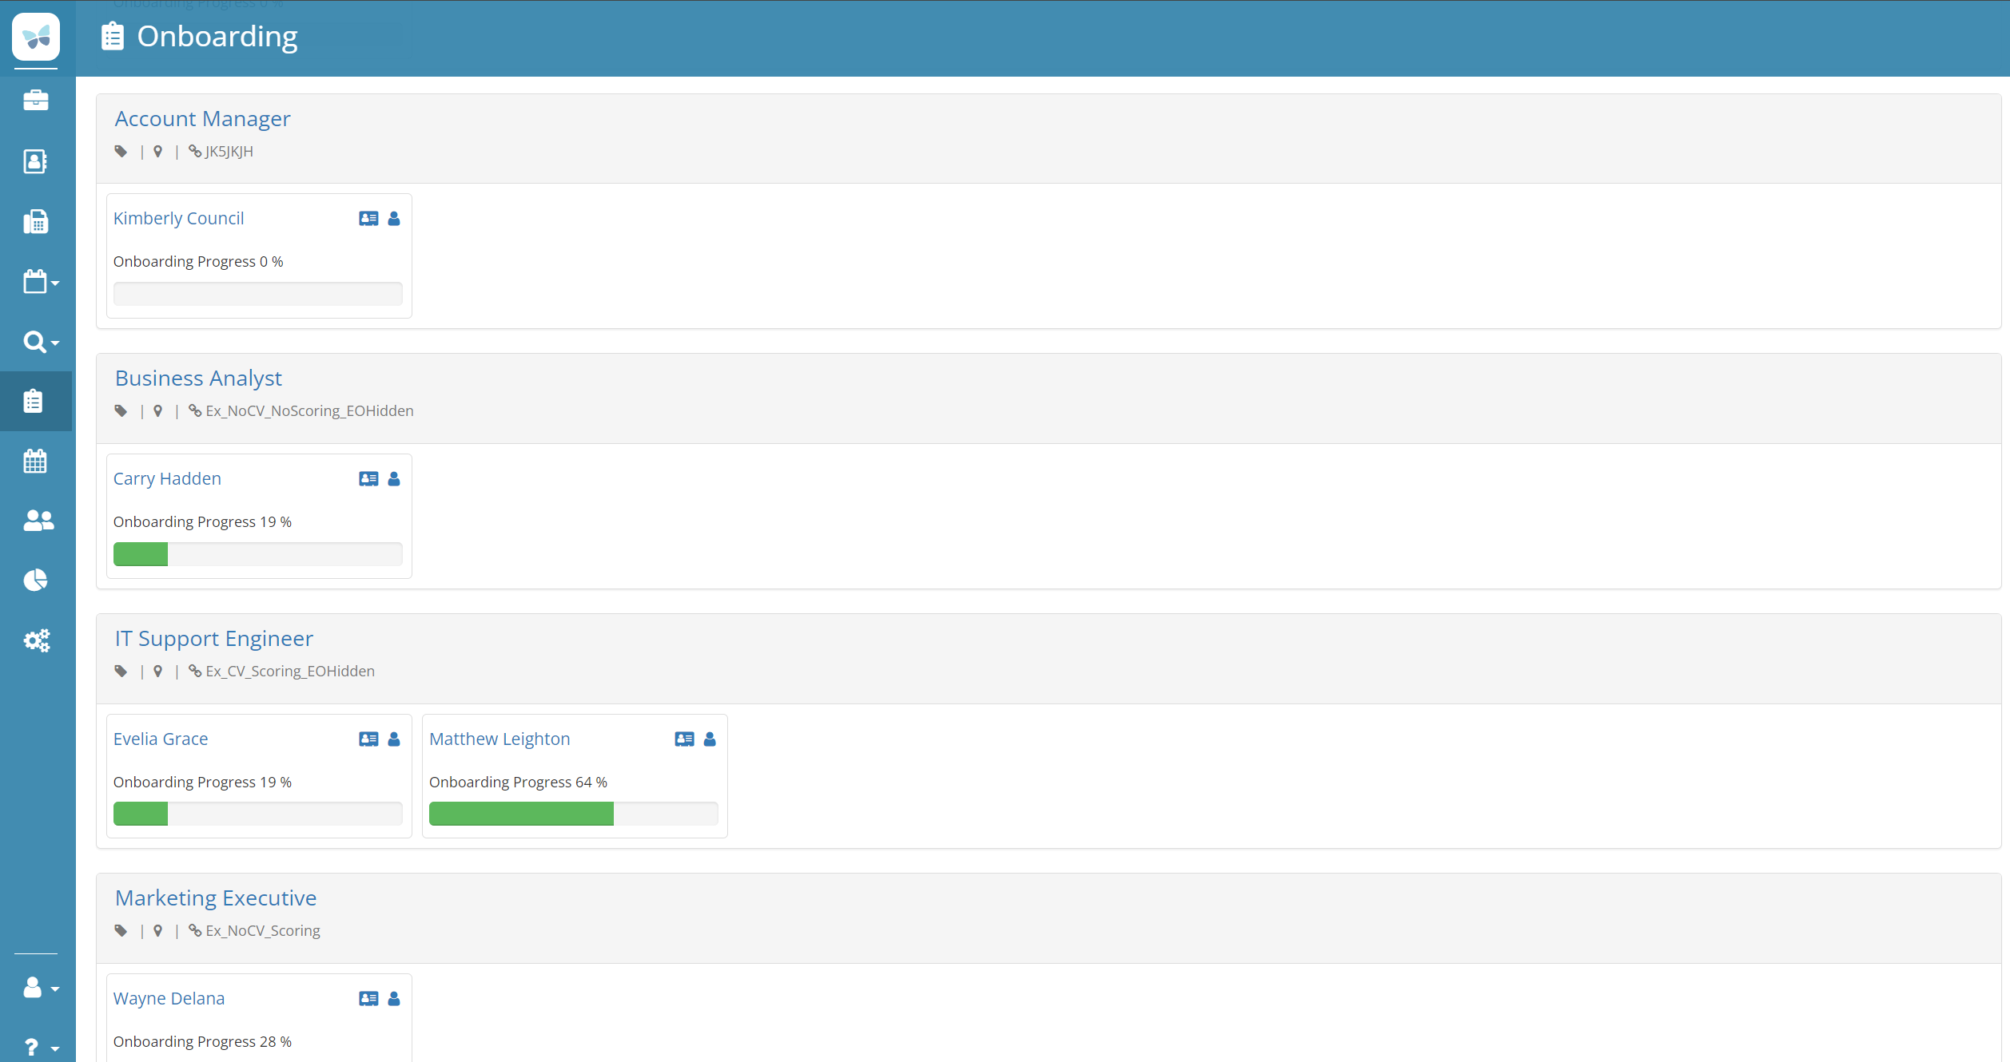Open the Business Analyst job link
Screen dimensions: 2010x1062
point(198,378)
